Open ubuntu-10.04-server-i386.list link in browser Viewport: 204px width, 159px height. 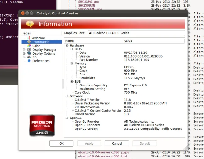[103, 156]
